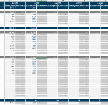Click the cell containing 6.765
Viewport: 108px width, 105px height.
(x=10, y=46)
